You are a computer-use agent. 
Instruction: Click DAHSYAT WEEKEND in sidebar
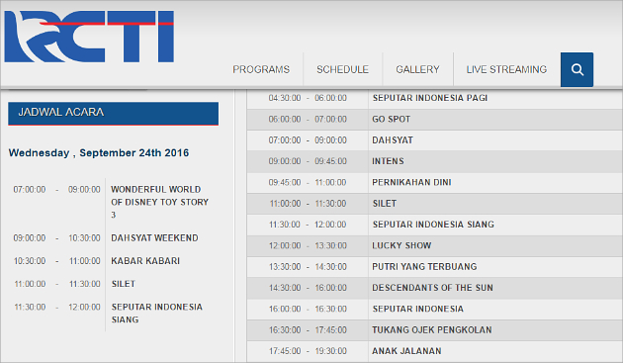154,237
